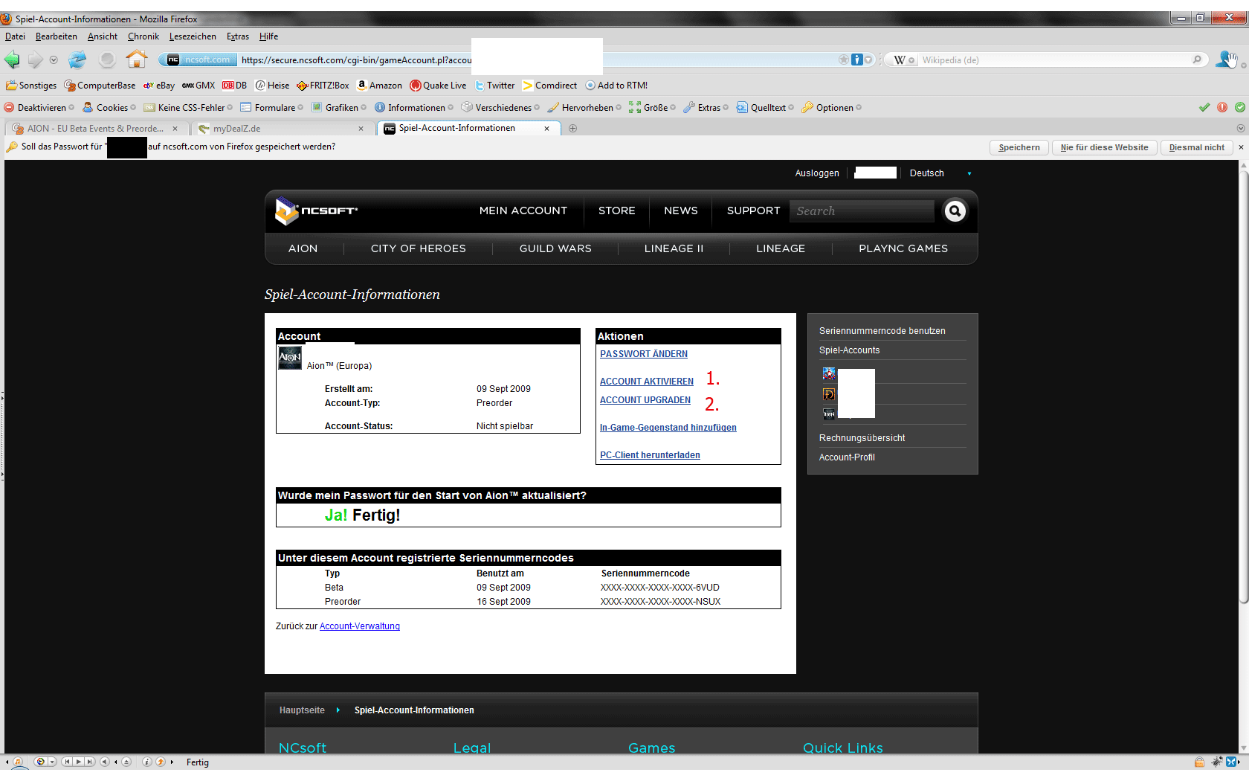
Task: Open the Sonstiges bookmark folder
Action: 31,86
